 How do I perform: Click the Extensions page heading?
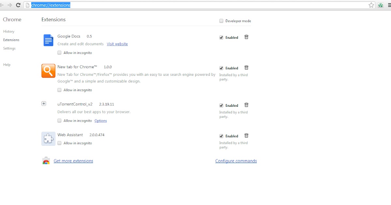click(x=53, y=20)
